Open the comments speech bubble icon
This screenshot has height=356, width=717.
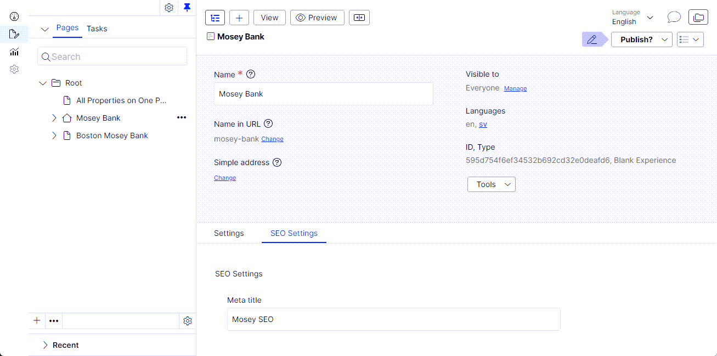674,18
